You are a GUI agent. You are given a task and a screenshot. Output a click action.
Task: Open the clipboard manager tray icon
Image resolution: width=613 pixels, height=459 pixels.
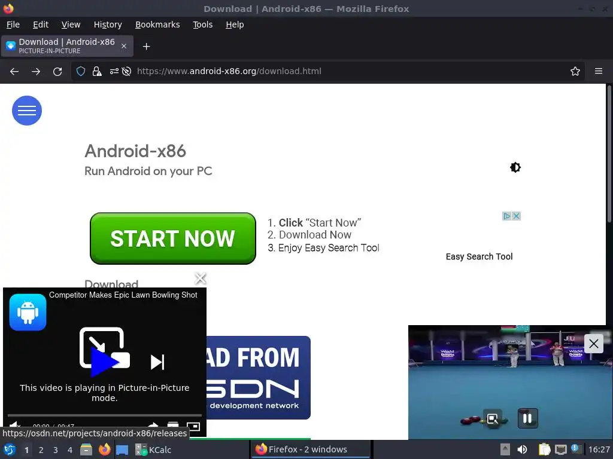click(x=544, y=449)
